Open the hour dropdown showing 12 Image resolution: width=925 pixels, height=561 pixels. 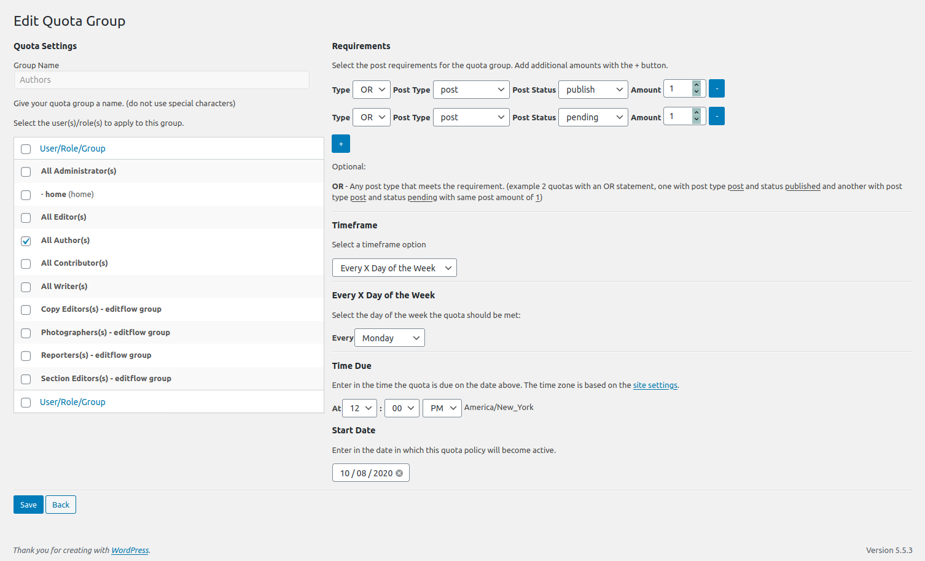[359, 408]
